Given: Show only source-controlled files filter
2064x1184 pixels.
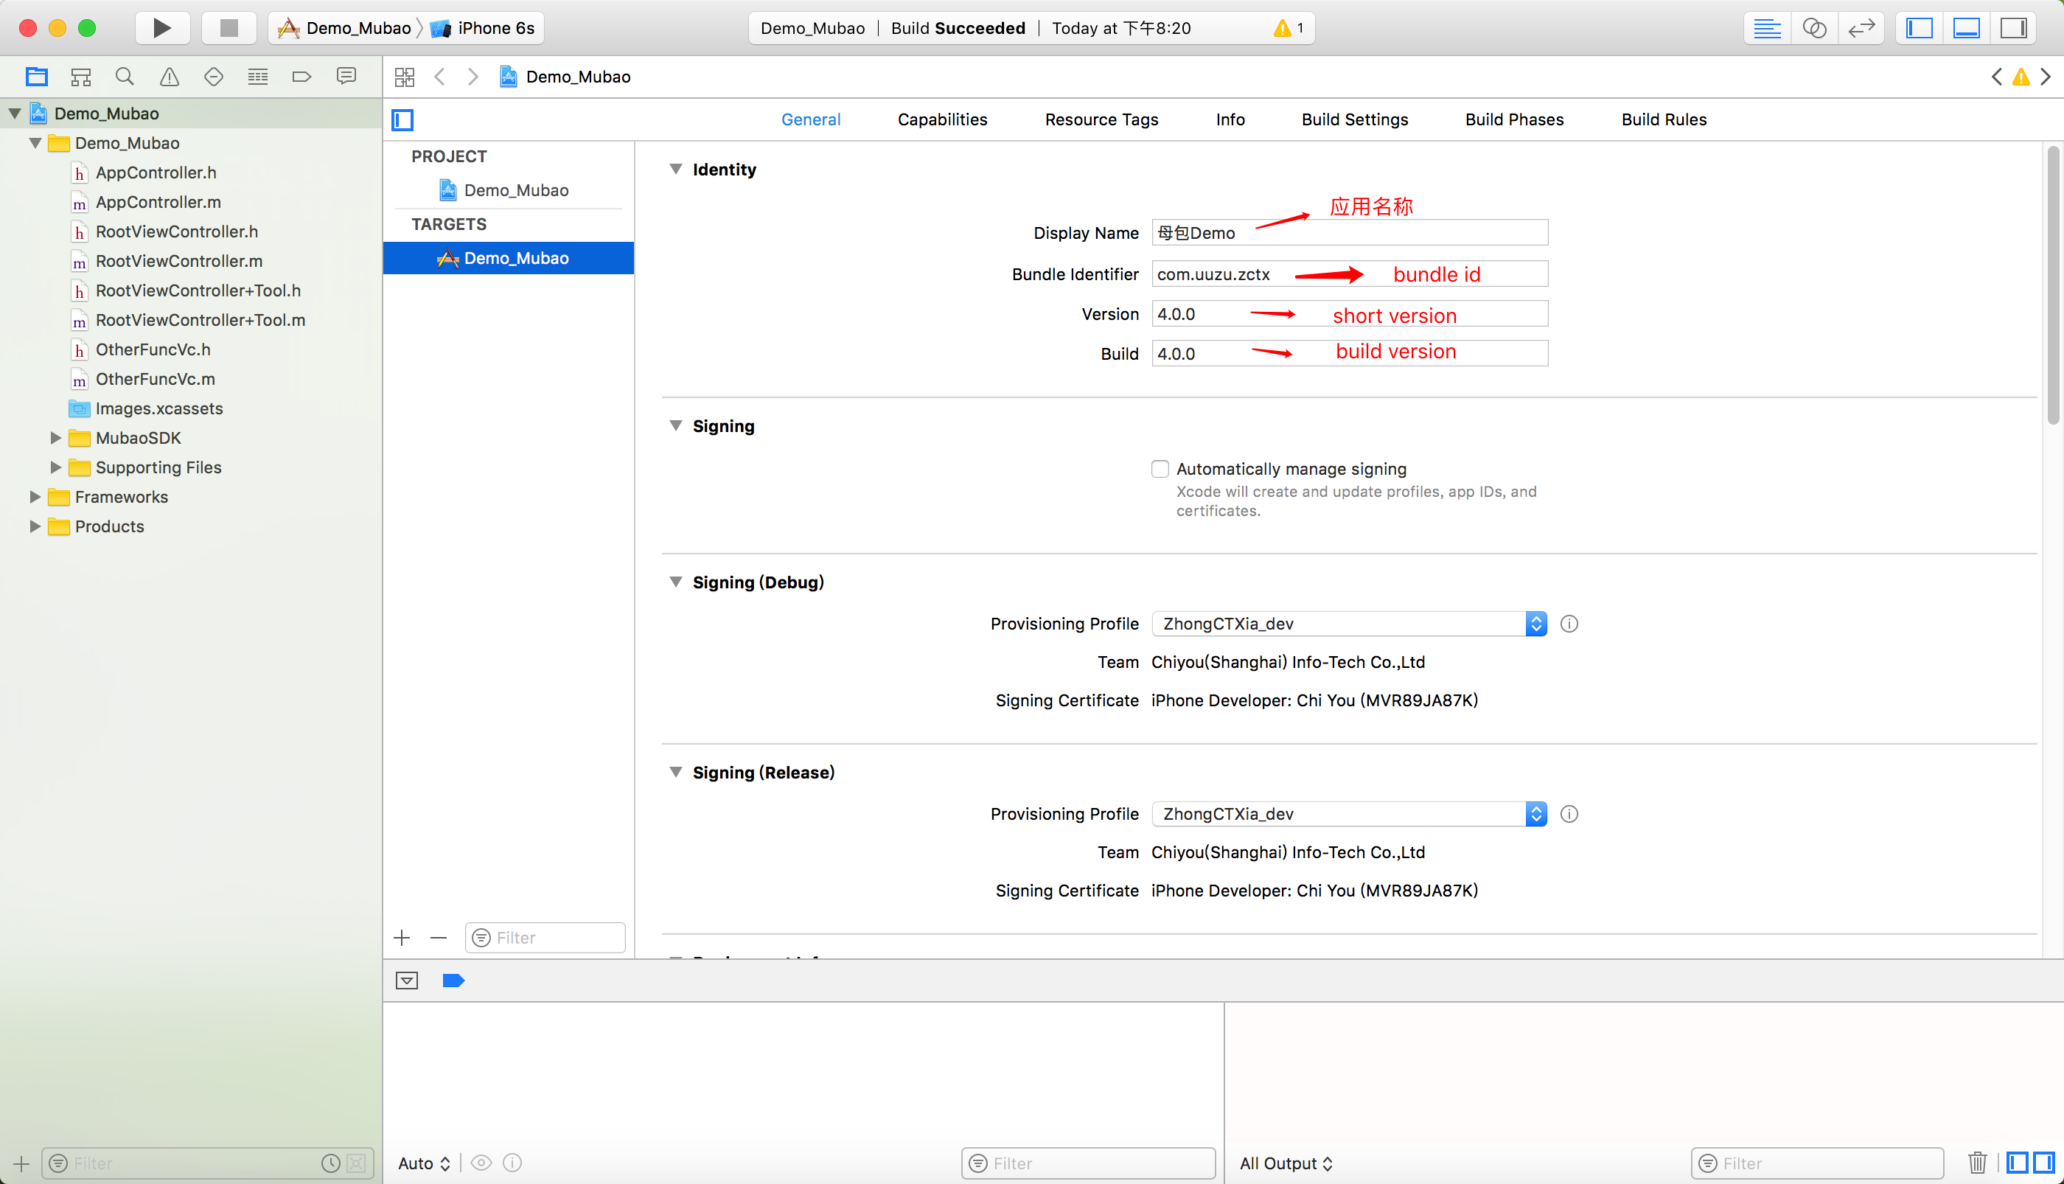Looking at the screenshot, I should (x=356, y=1163).
